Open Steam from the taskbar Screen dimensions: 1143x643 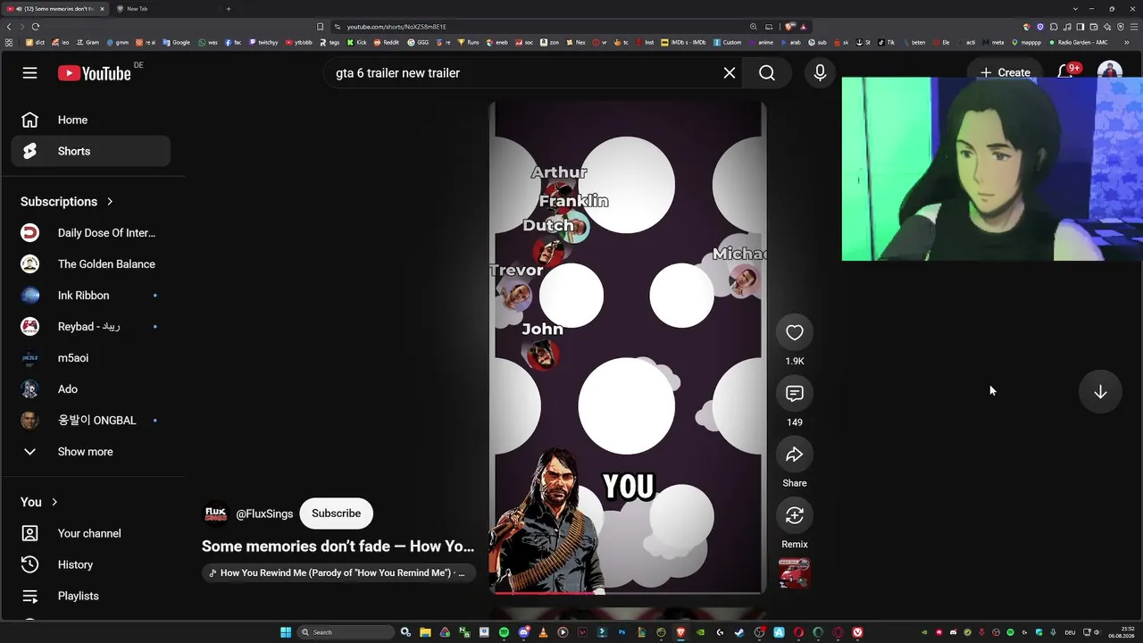739,632
